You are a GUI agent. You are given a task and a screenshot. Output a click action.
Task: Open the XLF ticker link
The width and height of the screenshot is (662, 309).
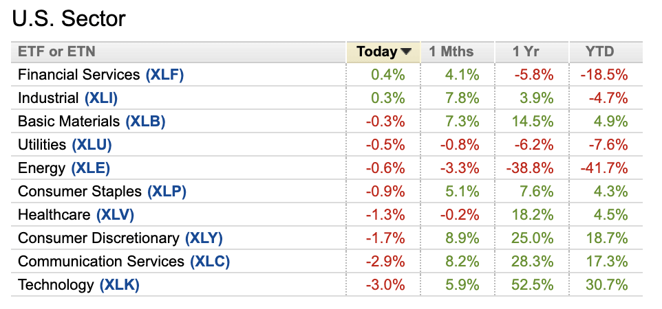(164, 75)
